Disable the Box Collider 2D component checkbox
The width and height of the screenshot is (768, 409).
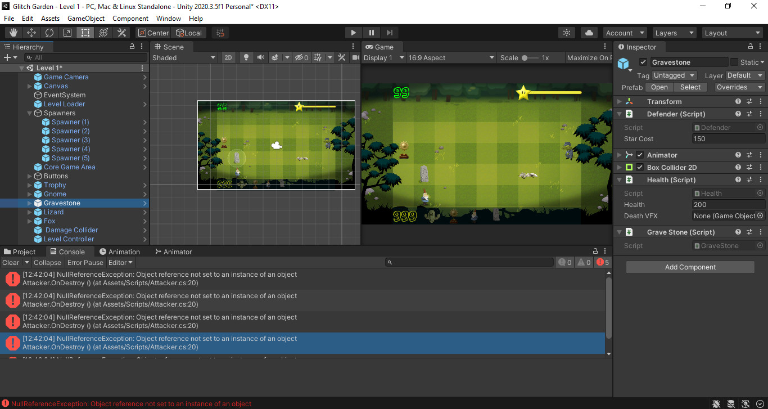[x=639, y=167]
